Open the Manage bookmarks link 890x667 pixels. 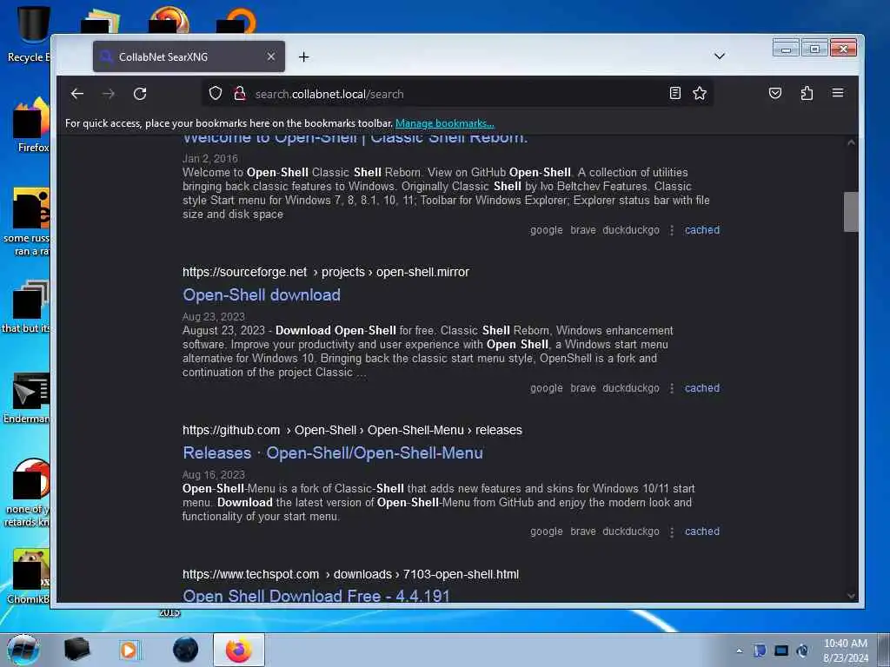pos(444,123)
